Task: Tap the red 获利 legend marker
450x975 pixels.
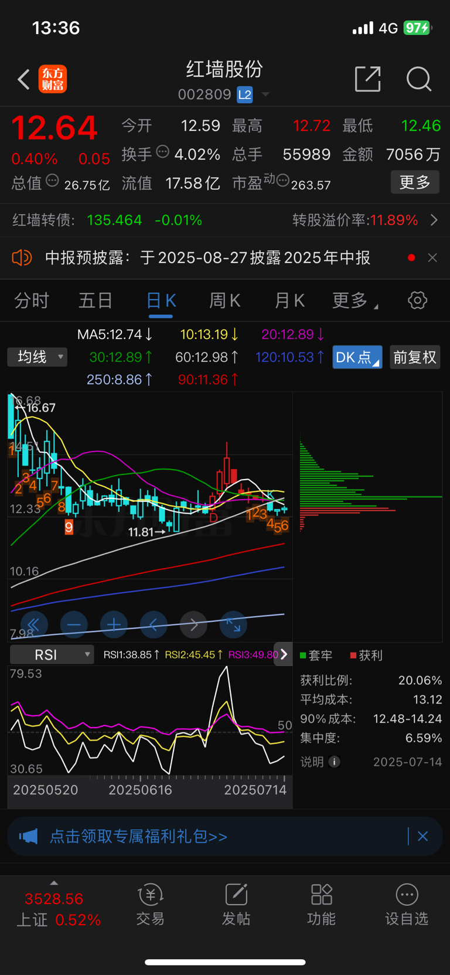Action: point(353,655)
